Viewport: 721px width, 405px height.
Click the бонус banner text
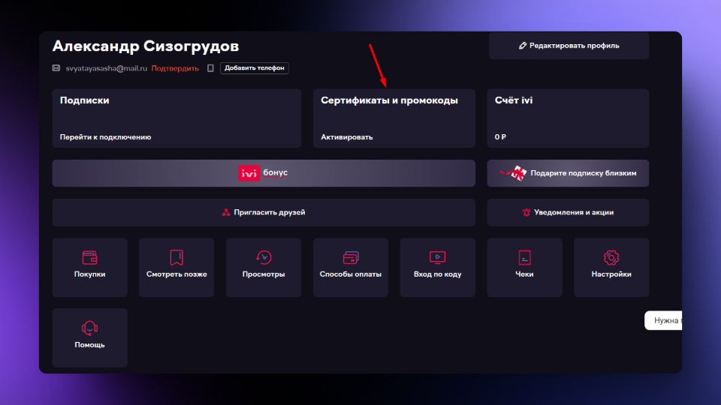[x=276, y=172]
